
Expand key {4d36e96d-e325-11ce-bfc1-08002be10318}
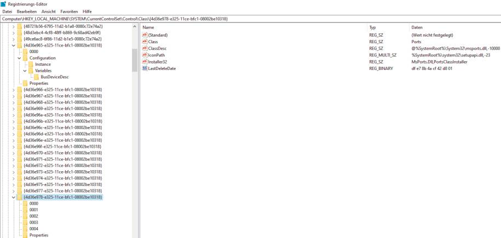click(14, 134)
